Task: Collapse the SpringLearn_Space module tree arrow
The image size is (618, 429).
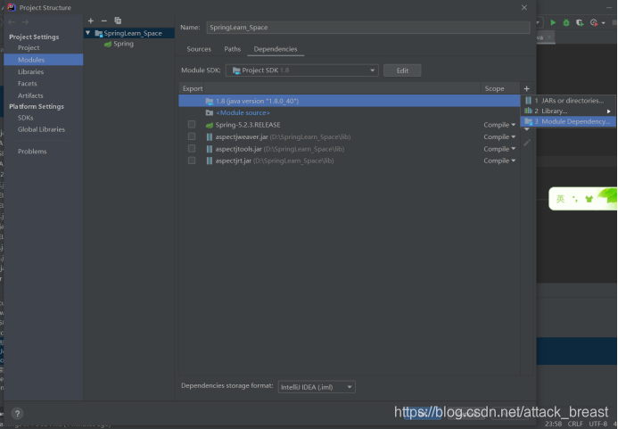Action: [x=88, y=33]
